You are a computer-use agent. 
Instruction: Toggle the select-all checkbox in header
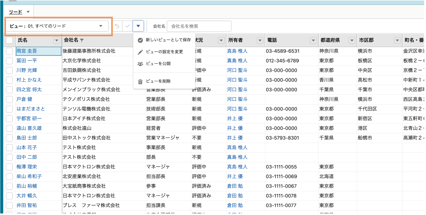[x=10, y=40]
